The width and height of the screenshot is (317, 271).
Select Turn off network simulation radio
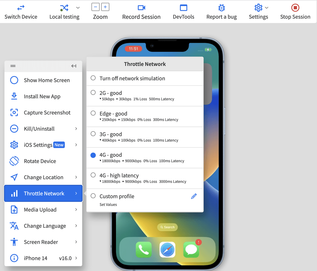93,78
